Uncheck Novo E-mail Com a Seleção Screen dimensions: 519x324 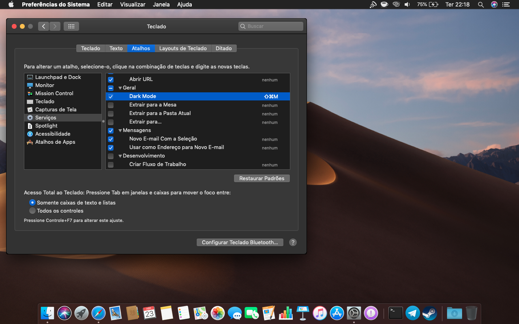point(111,139)
